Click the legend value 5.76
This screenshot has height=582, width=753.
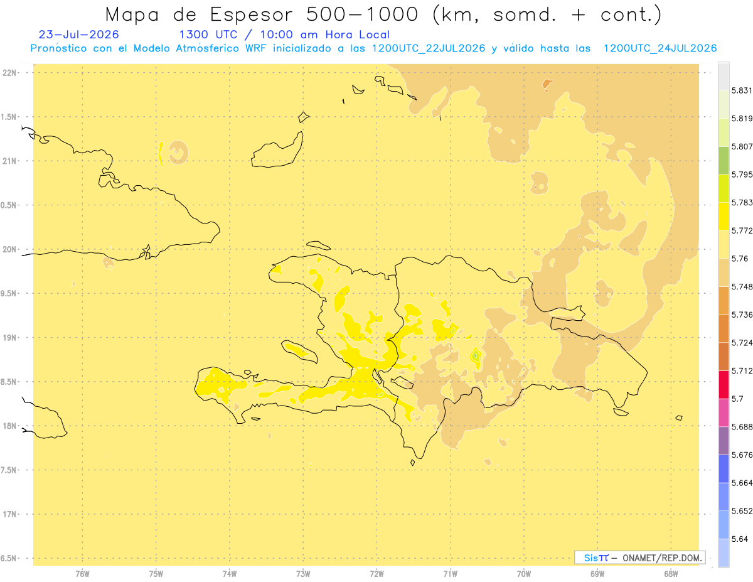tap(740, 259)
